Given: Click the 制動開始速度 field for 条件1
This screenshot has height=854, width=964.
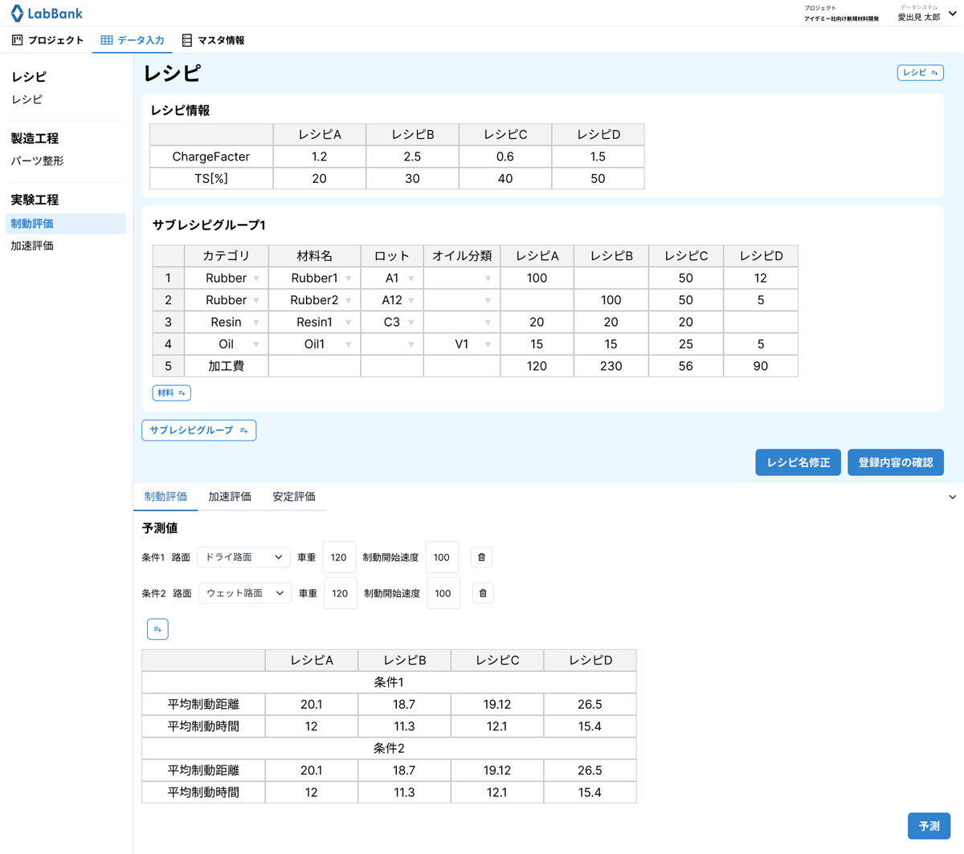Looking at the screenshot, I should 442,557.
